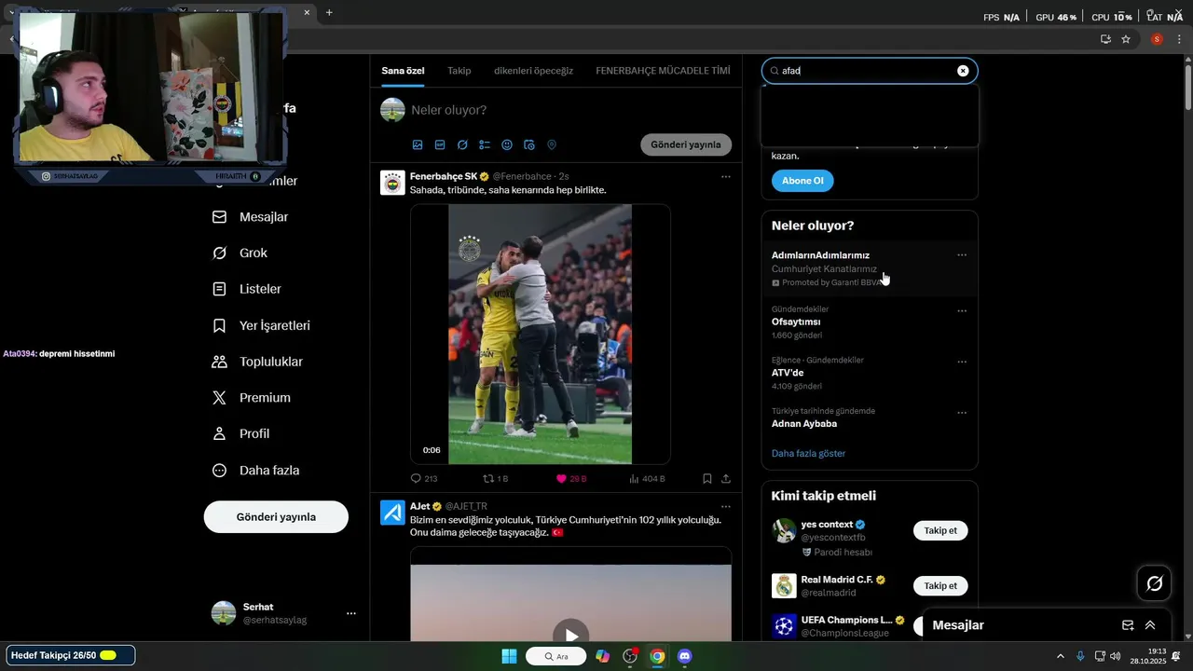Click the sidebar Gönderi yayınla button

point(276,516)
